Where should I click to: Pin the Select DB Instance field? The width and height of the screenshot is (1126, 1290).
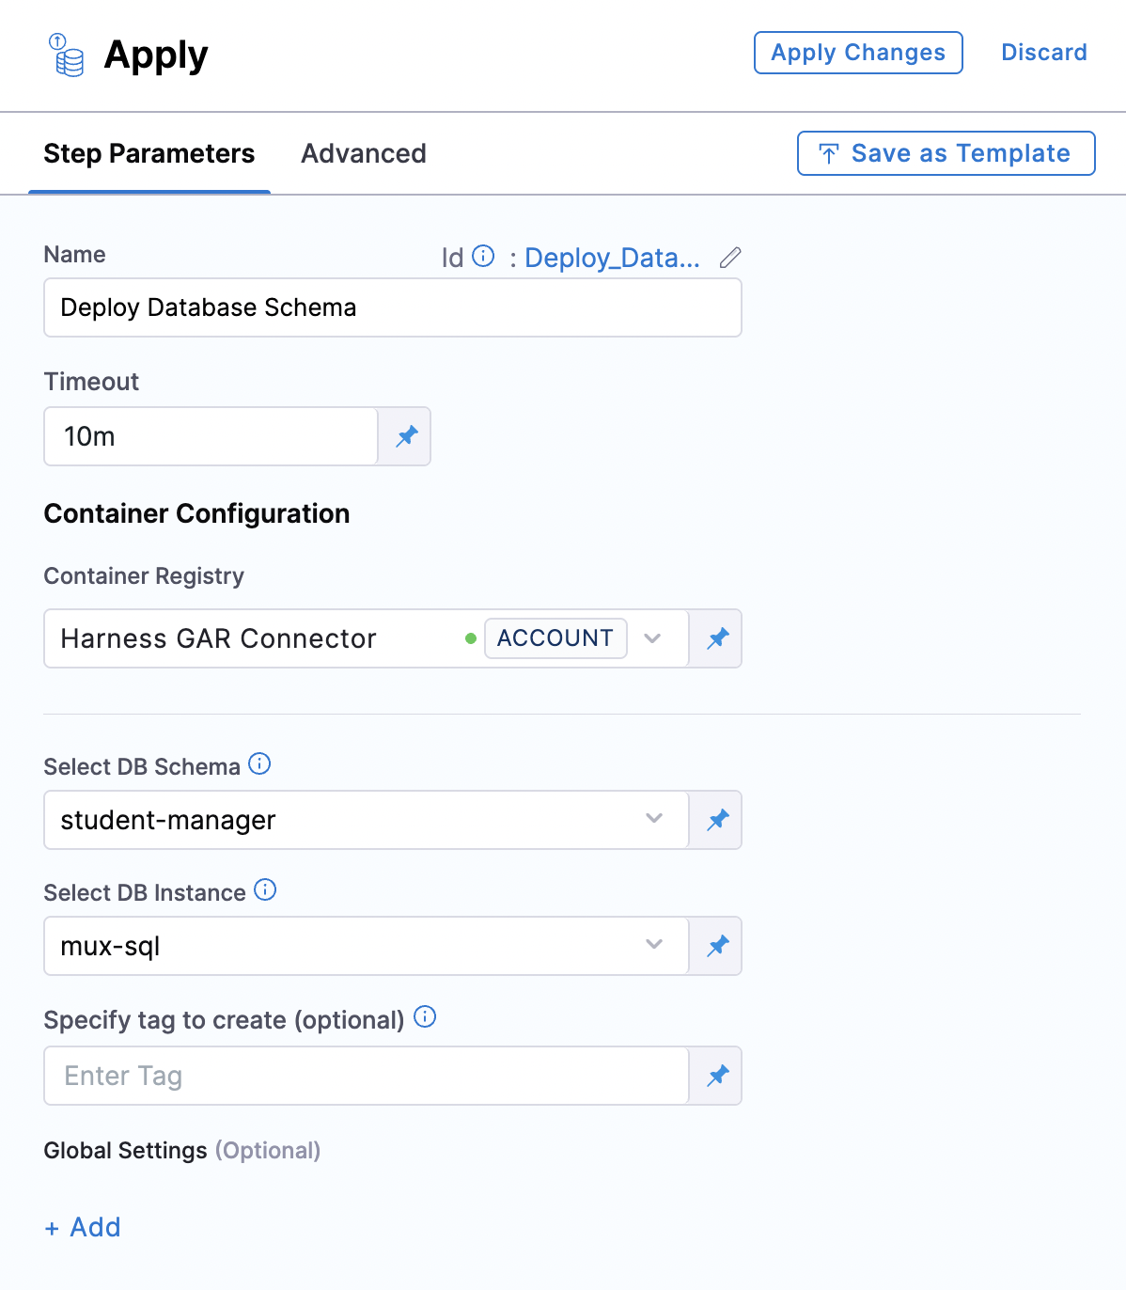point(715,945)
